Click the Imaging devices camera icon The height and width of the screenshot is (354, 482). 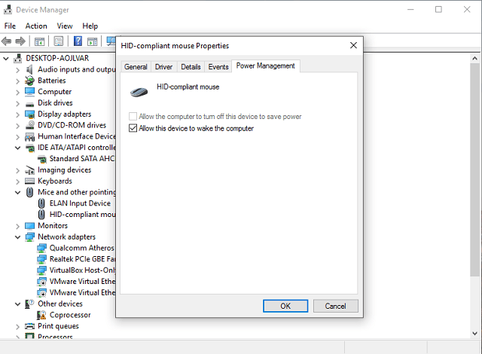(x=29, y=170)
